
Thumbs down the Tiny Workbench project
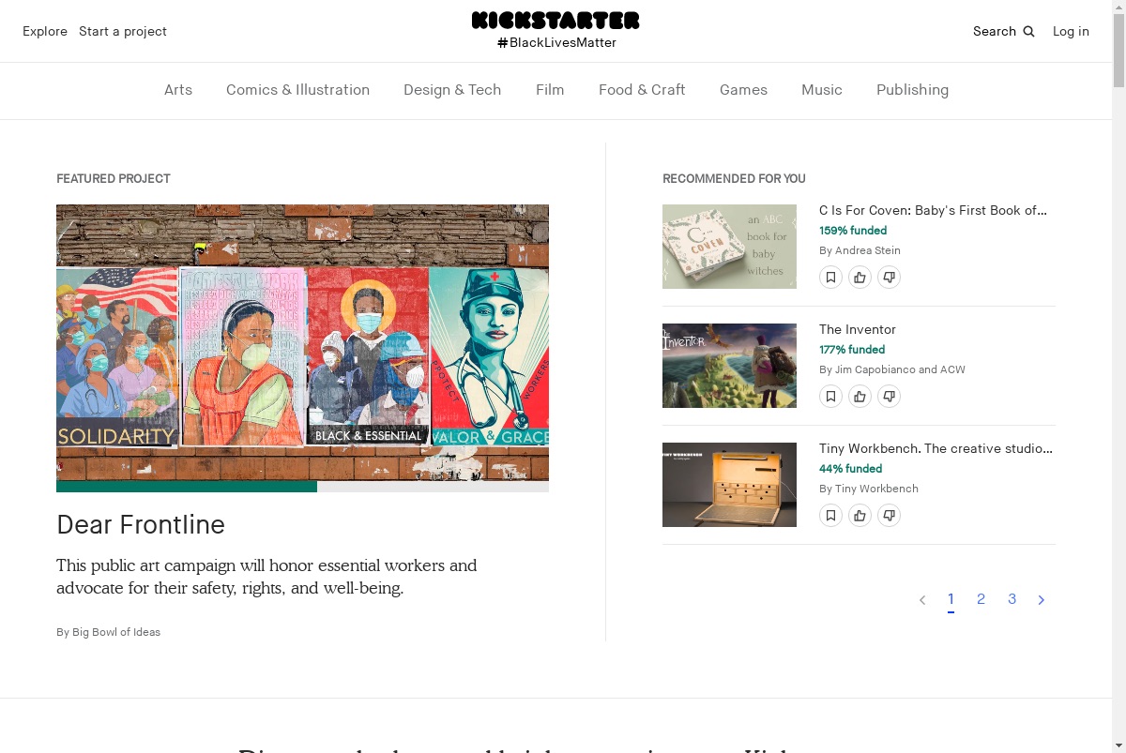coord(889,515)
